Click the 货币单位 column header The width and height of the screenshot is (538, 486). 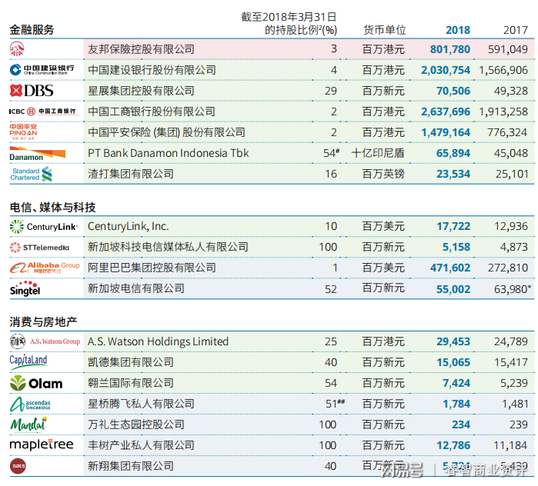click(385, 30)
